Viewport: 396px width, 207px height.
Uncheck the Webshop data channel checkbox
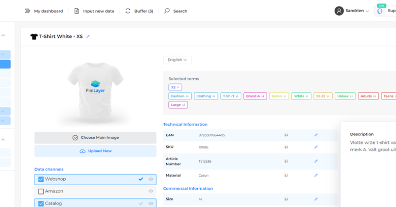pos(41,179)
